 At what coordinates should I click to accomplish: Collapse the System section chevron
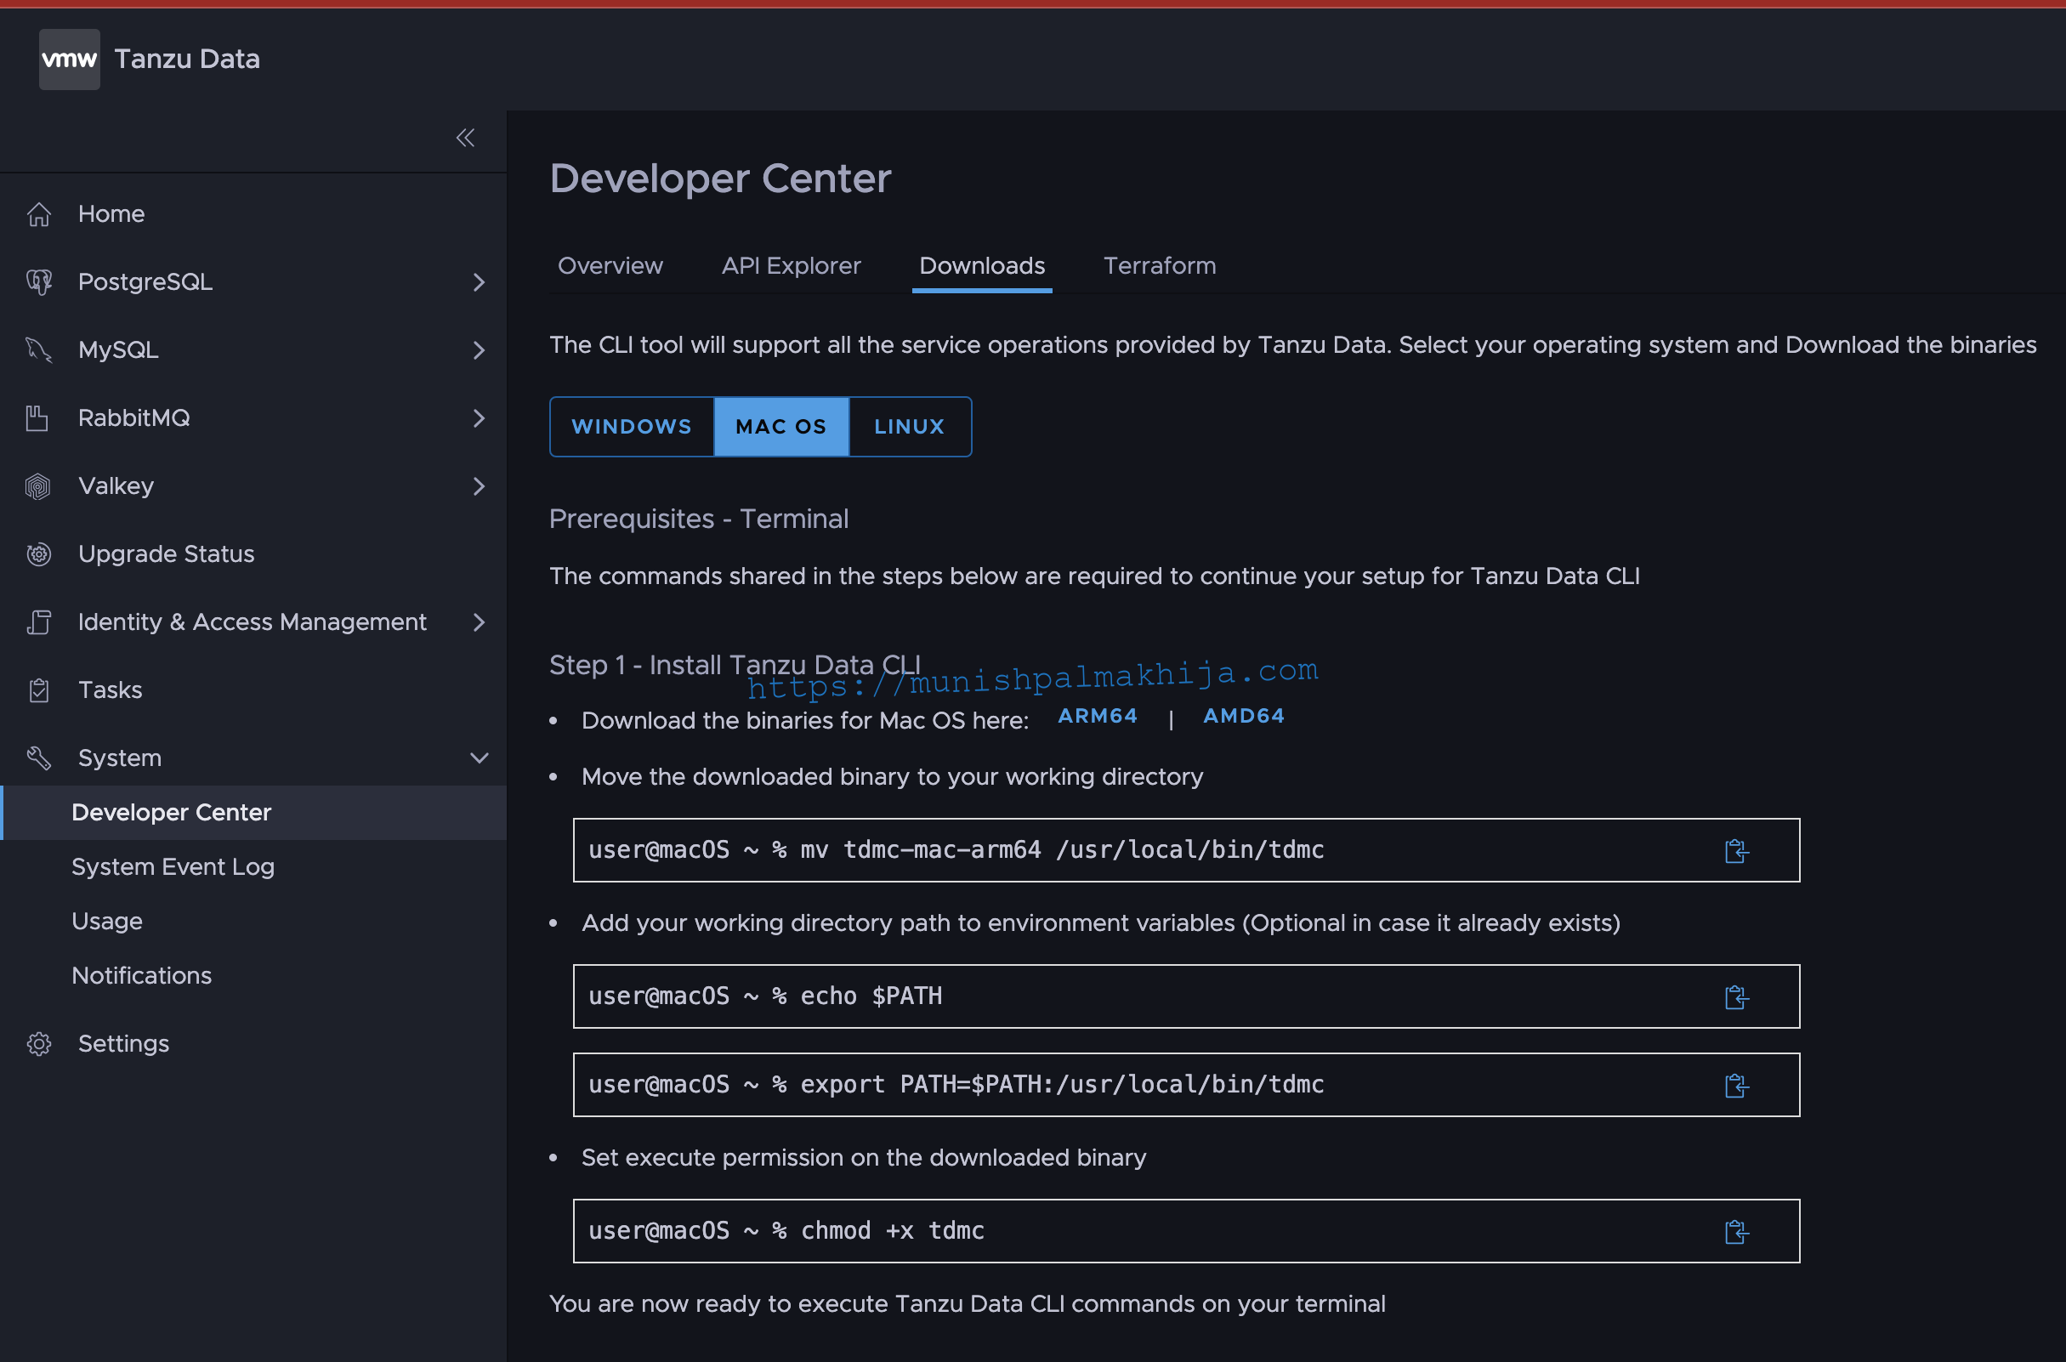pyautogui.click(x=480, y=758)
